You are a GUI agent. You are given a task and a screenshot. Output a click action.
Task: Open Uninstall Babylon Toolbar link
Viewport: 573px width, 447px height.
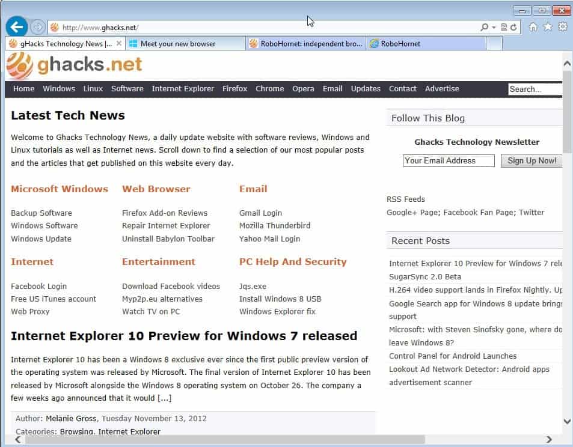168,239
